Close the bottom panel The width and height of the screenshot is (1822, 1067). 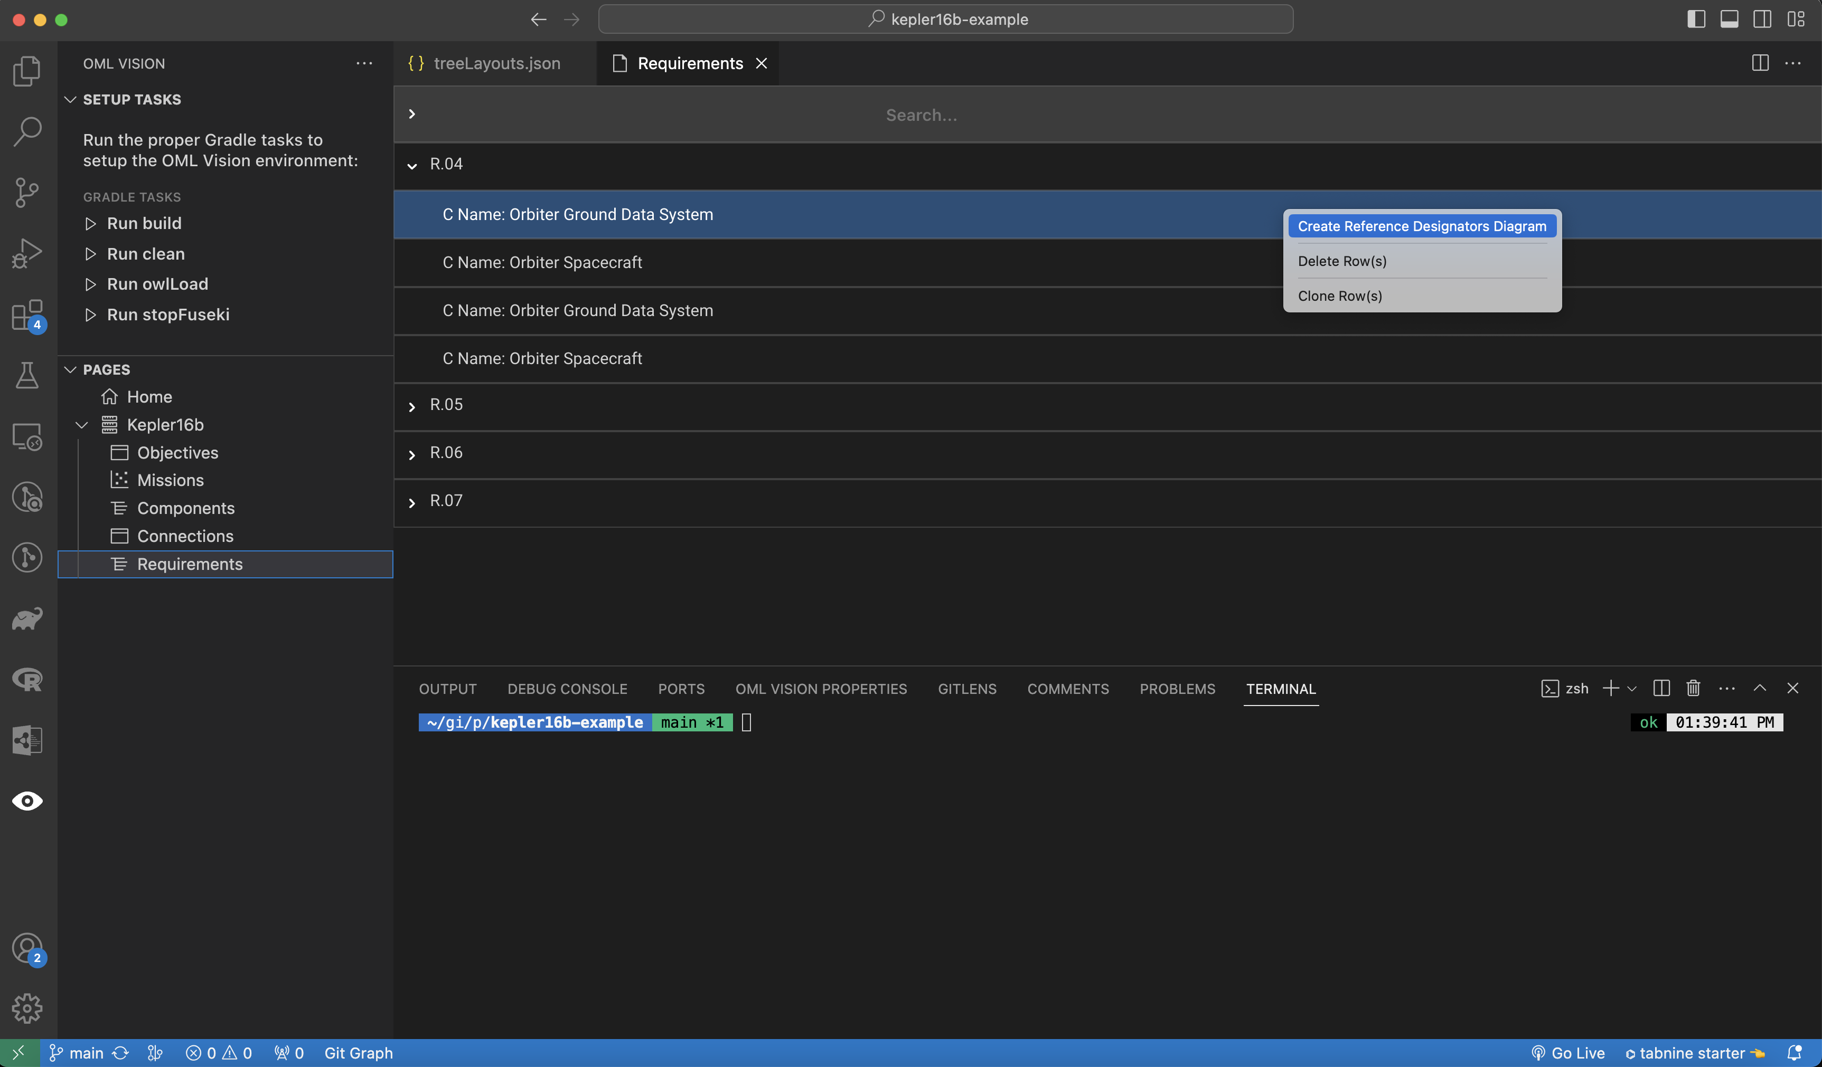[x=1792, y=689]
